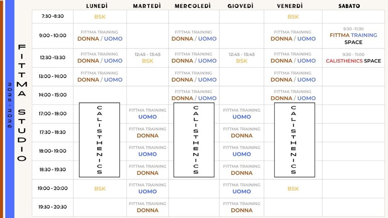Click Saturday's Fittma Training Space entry

point(353,35)
